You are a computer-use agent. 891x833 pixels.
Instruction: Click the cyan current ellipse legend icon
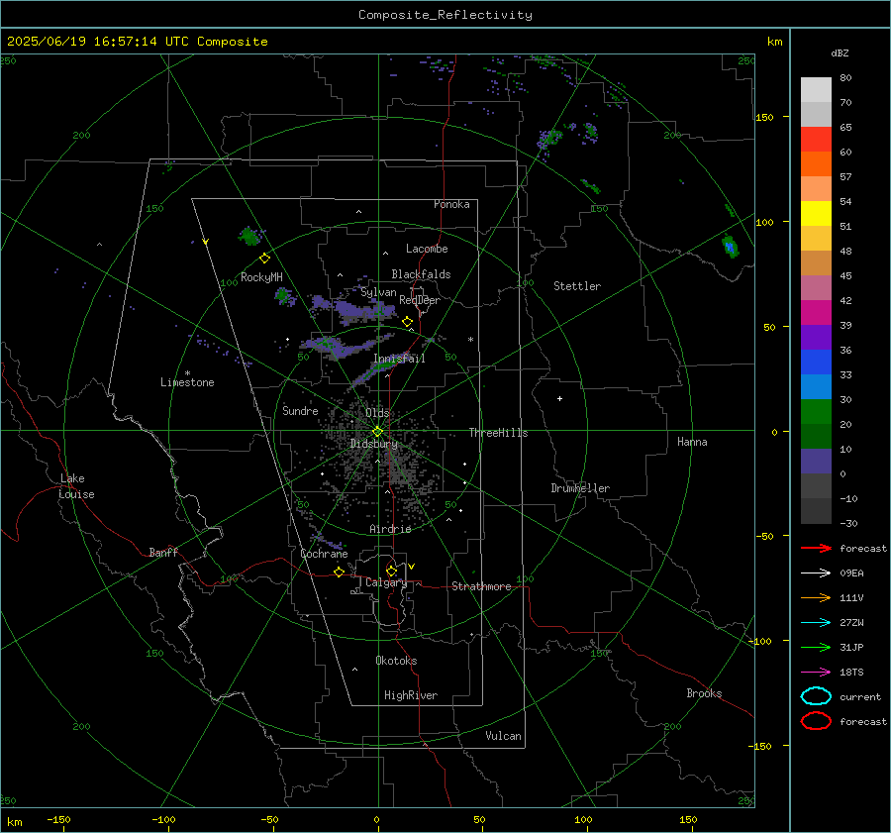click(816, 696)
